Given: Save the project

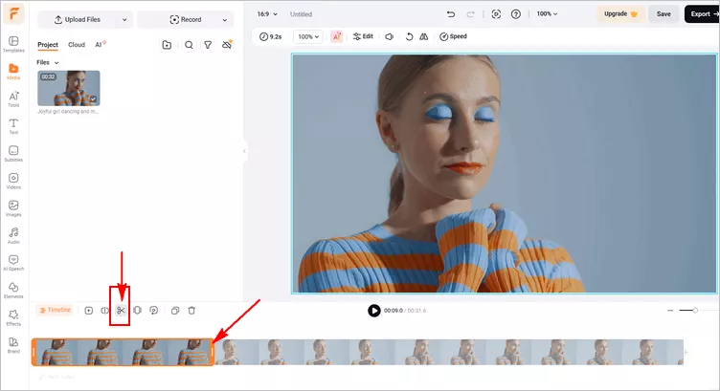Looking at the screenshot, I should 664,14.
